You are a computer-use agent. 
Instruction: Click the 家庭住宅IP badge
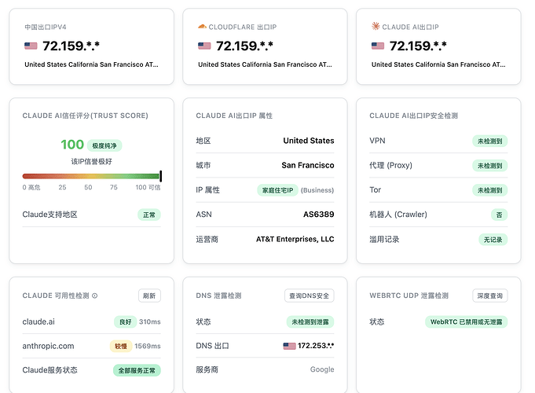(x=277, y=190)
